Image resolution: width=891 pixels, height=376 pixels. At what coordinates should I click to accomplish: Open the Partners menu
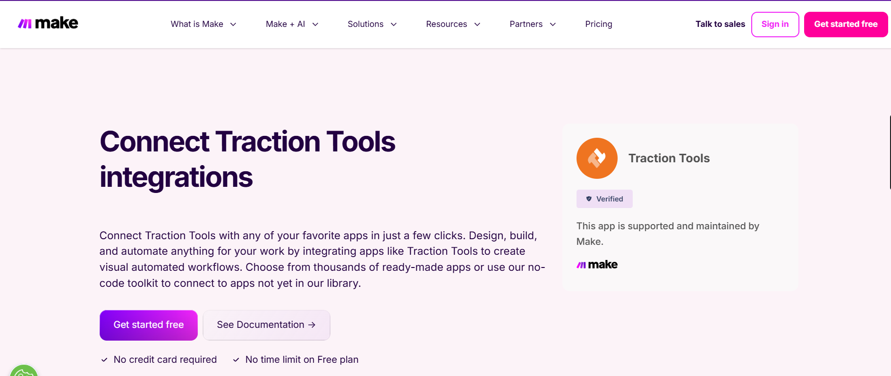(x=526, y=24)
